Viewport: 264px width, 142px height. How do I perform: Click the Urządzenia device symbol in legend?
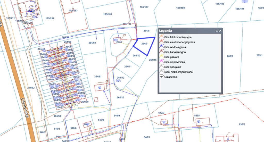tap(162, 77)
